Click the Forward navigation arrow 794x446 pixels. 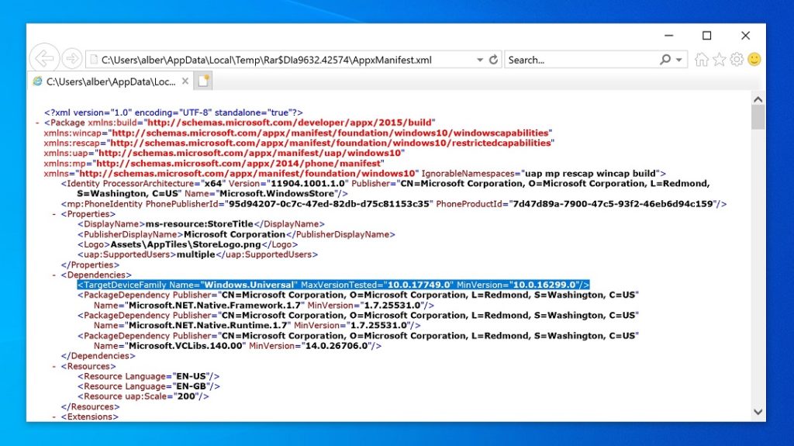[x=71, y=59]
